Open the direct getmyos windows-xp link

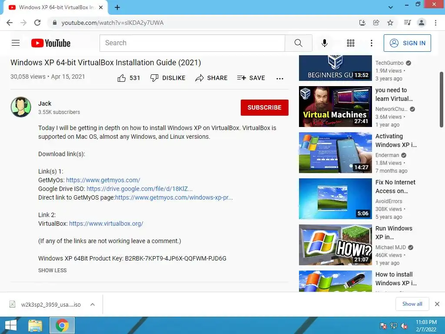pos(174,197)
